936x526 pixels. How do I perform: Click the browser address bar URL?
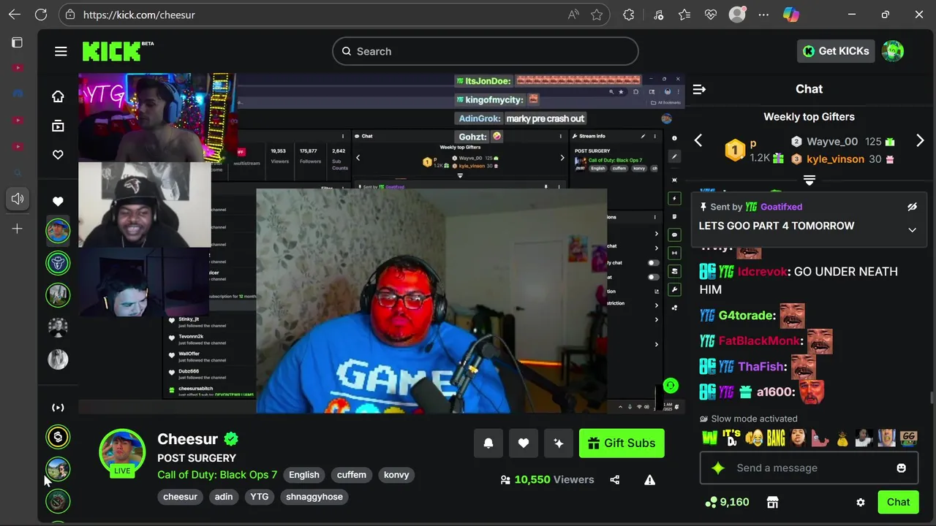(139, 15)
